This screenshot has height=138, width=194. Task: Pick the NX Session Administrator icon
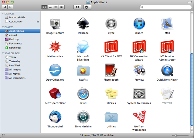click(x=167, y=47)
